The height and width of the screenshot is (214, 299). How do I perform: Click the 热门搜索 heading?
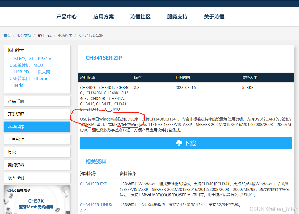pyautogui.click(x=16, y=50)
